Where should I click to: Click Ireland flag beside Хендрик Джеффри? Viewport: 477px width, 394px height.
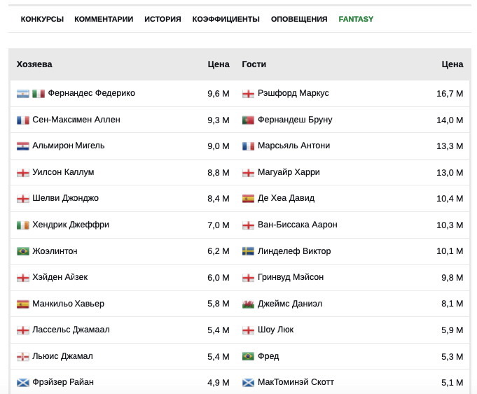click(x=23, y=225)
